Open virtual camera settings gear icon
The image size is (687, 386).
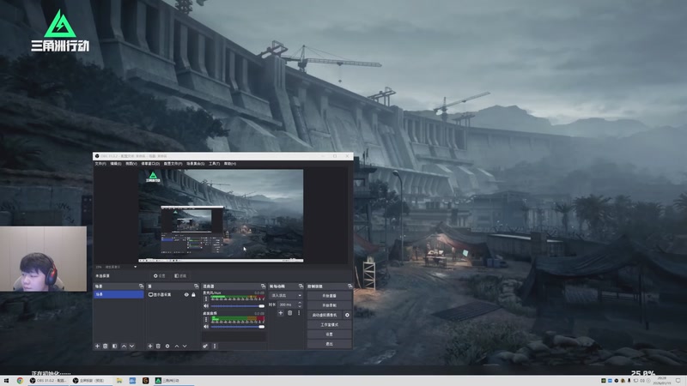click(347, 315)
